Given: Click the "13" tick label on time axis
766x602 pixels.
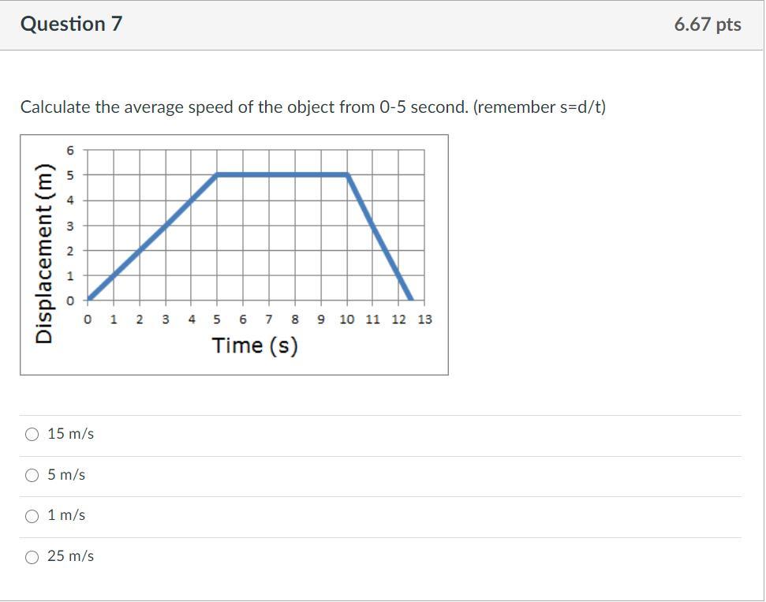Looking at the screenshot, I should click(x=424, y=320).
